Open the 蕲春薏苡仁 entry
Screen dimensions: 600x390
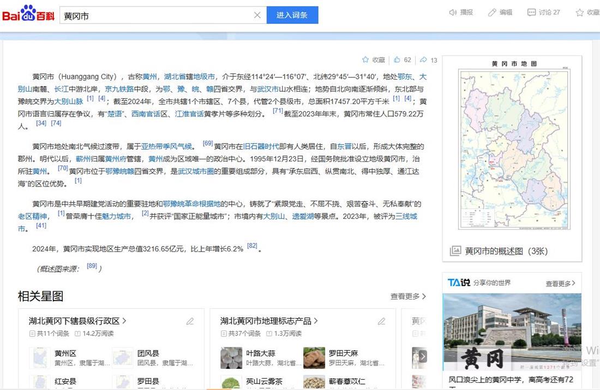pyautogui.click(x=347, y=381)
